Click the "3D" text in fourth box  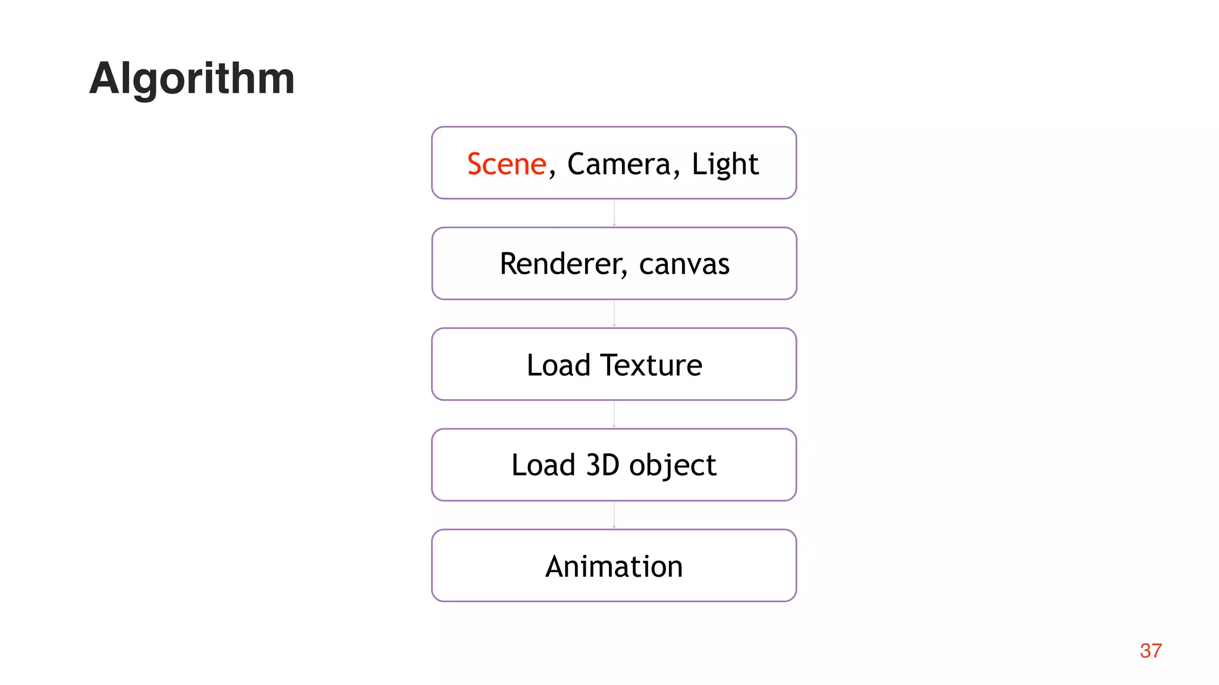[x=602, y=465]
